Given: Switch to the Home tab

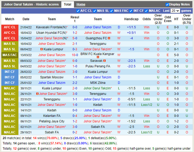Looking at the screenshot, I should point(81,4).
